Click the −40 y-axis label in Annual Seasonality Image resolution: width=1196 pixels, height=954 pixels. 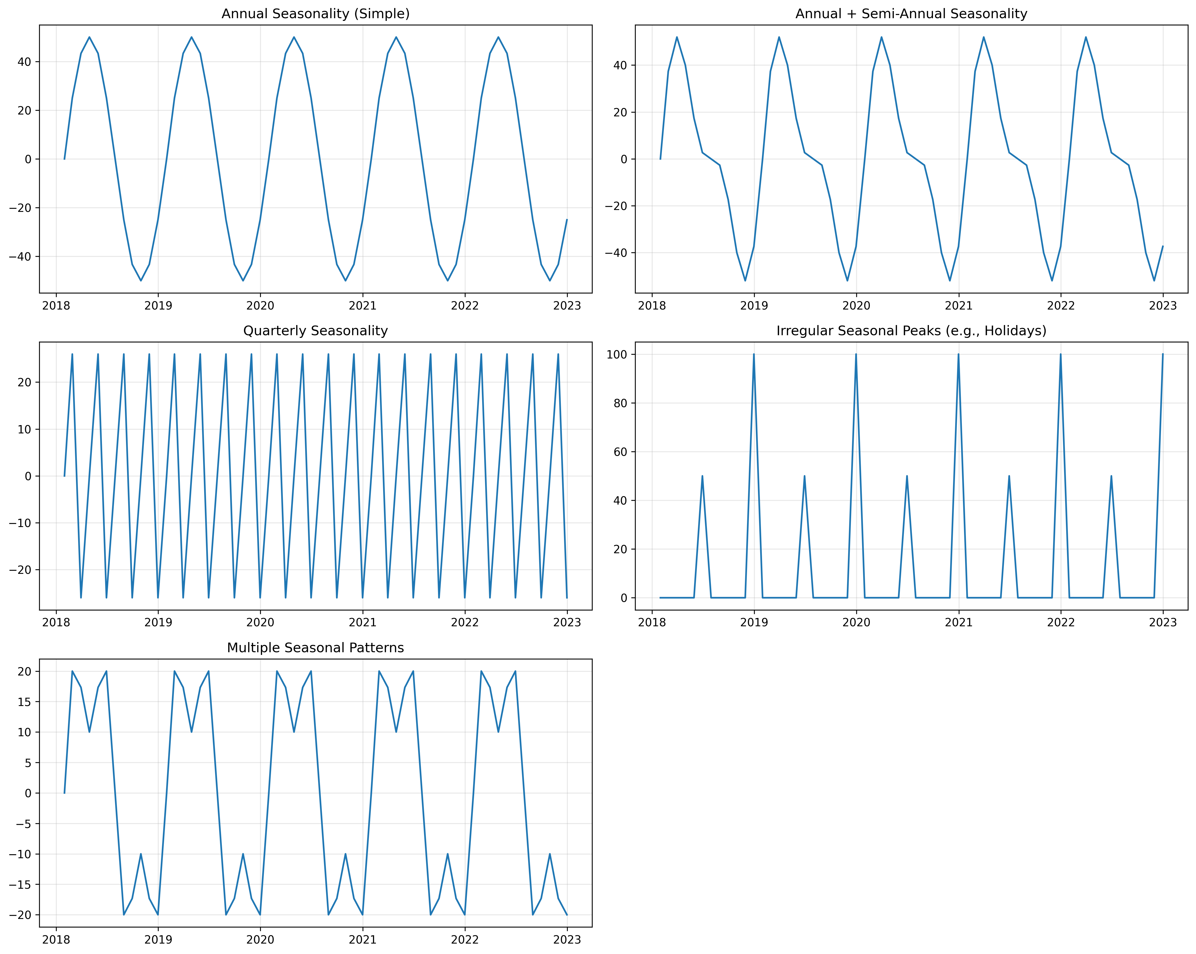pyautogui.click(x=21, y=257)
